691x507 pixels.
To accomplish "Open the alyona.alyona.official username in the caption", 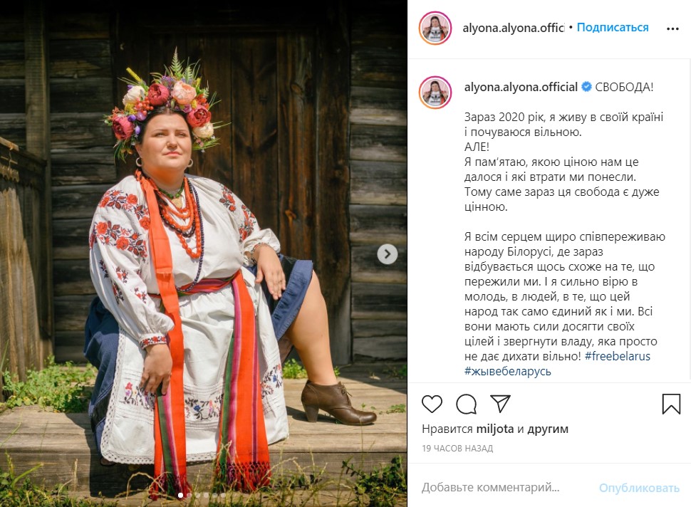I will click(521, 87).
